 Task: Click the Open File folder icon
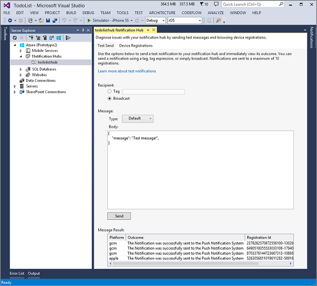[41, 20]
